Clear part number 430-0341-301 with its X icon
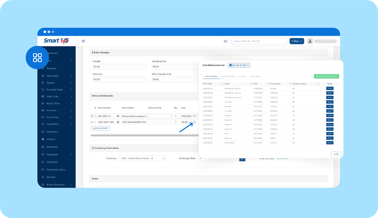378x218 pixels. pos(118,122)
